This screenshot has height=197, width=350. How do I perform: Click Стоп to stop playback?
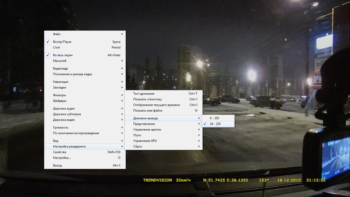[x=56, y=47]
